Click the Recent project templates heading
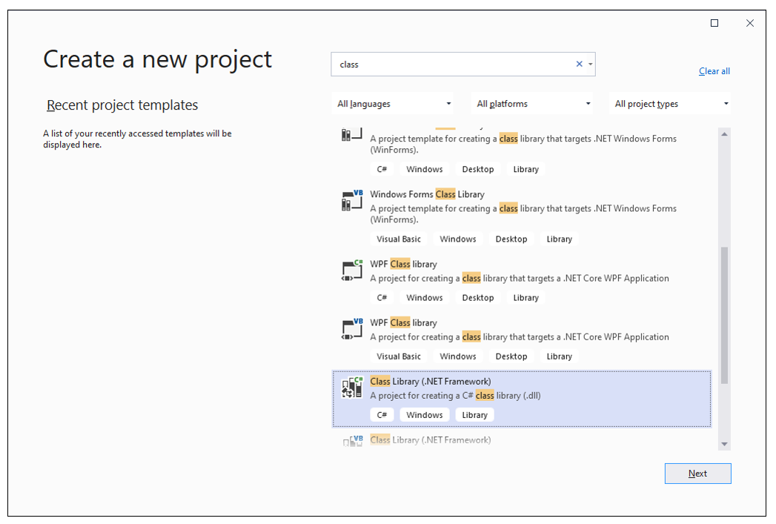Image resolution: width=776 pixels, height=524 pixels. click(122, 105)
